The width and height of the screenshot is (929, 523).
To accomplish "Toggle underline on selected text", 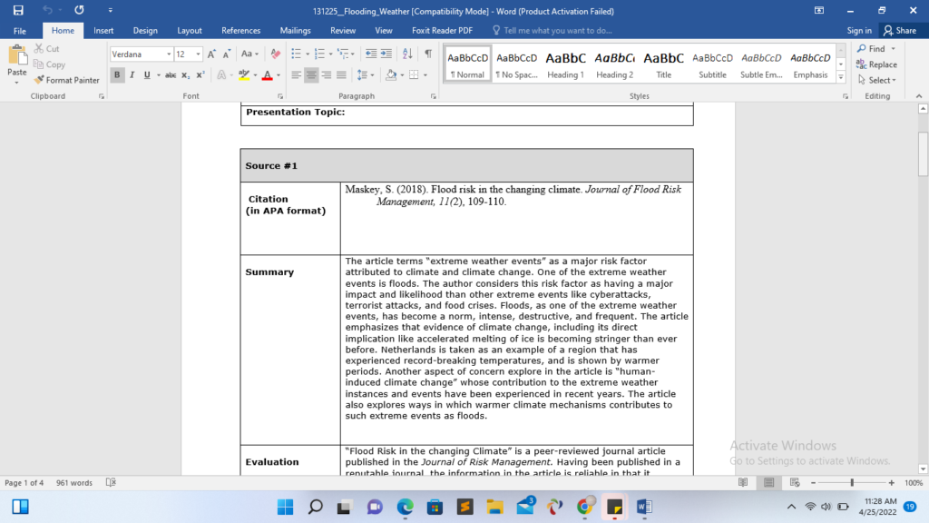I will (146, 74).
